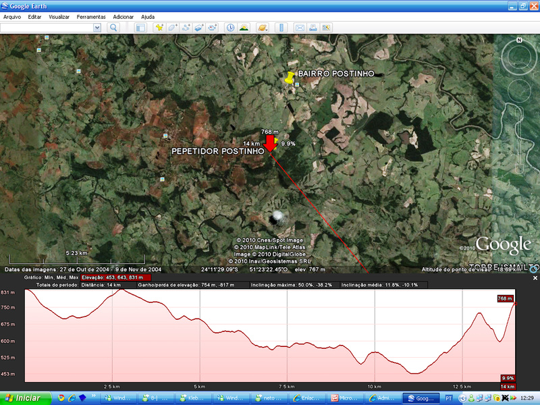Add a polygon using the toolbar icon
The image size is (540, 405).
(x=173, y=28)
